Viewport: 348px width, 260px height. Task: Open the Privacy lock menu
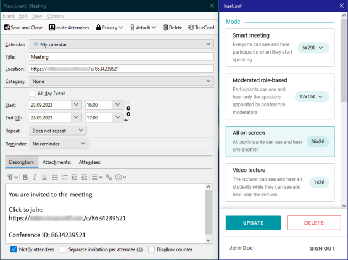tap(109, 28)
